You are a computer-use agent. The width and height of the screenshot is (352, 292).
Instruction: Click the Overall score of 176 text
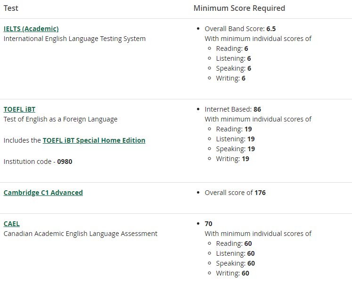pos(235,193)
